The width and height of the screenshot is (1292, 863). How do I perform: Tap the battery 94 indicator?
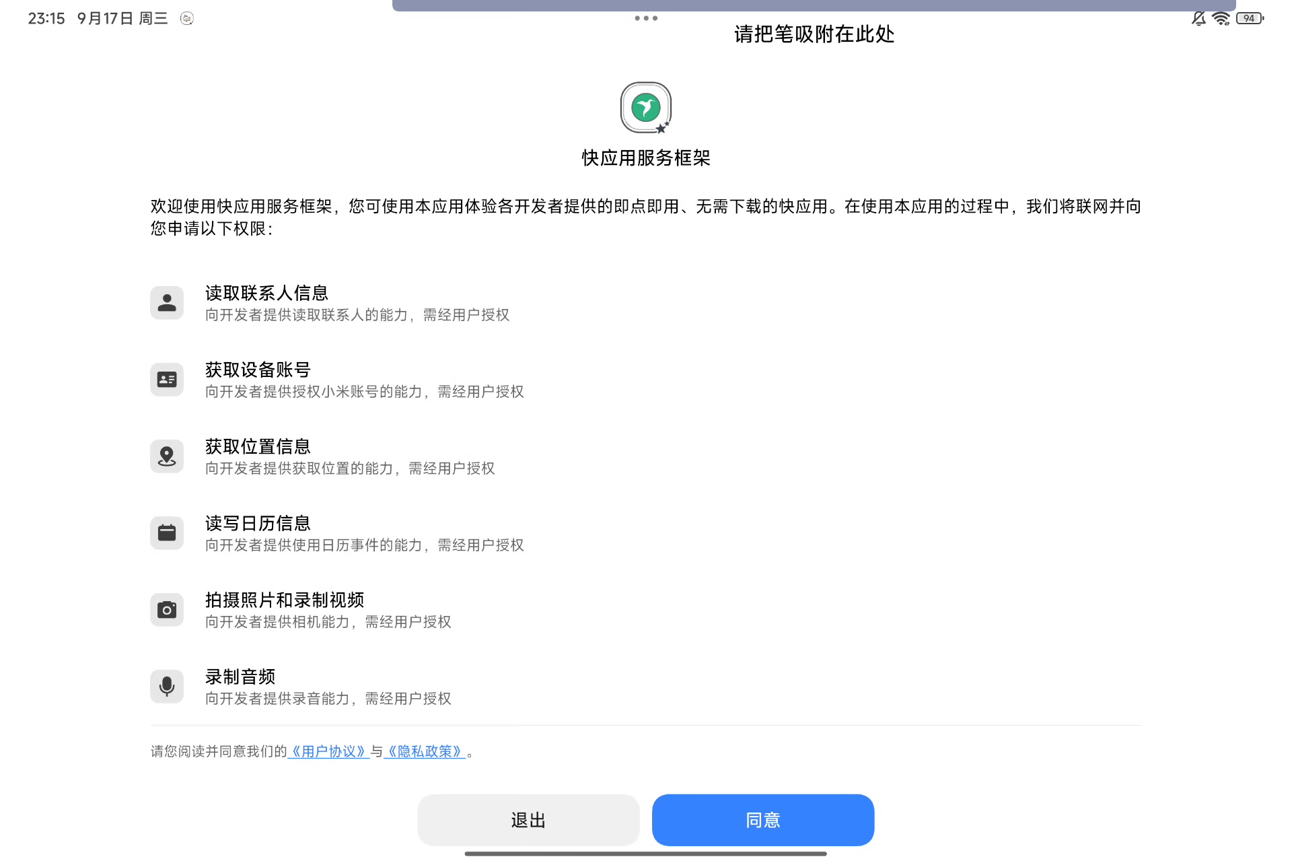click(1250, 19)
